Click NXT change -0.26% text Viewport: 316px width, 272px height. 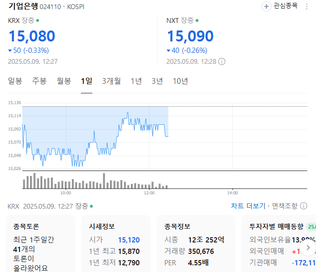tap(195, 50)
